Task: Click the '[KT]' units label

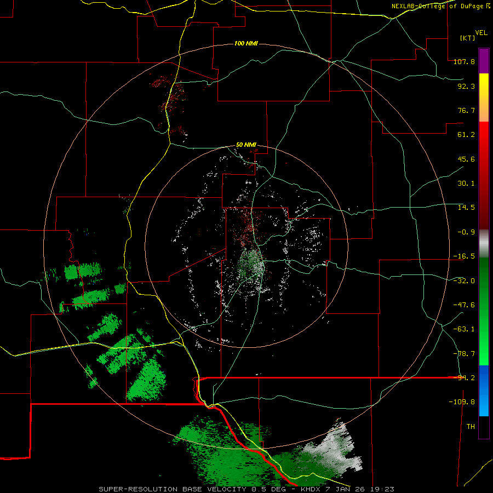Action: (468, 38)
